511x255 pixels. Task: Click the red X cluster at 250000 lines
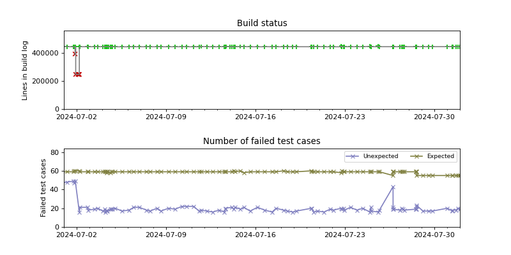[x=77, y=75]
